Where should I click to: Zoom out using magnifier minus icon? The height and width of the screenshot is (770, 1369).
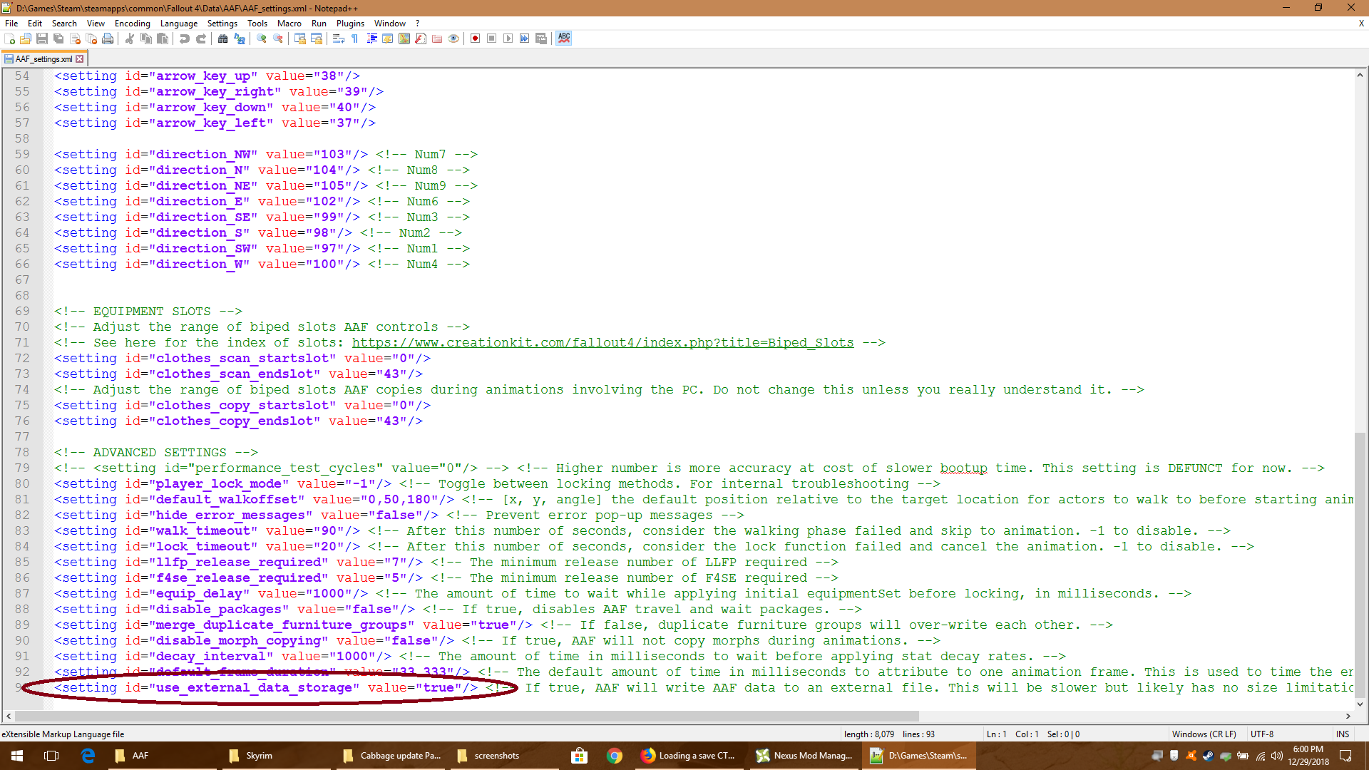pos(278,38)
